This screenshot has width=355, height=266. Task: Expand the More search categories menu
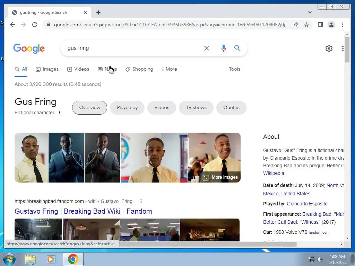[x=169, y=69]
